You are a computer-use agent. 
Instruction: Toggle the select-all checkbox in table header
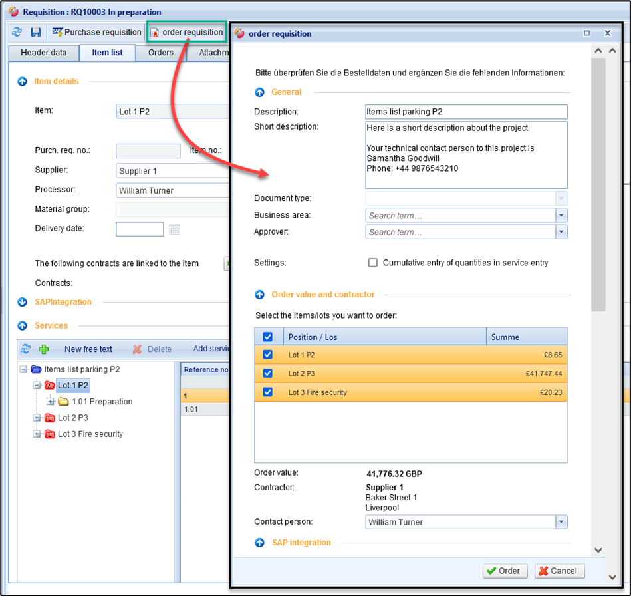[x=268, y=337]
